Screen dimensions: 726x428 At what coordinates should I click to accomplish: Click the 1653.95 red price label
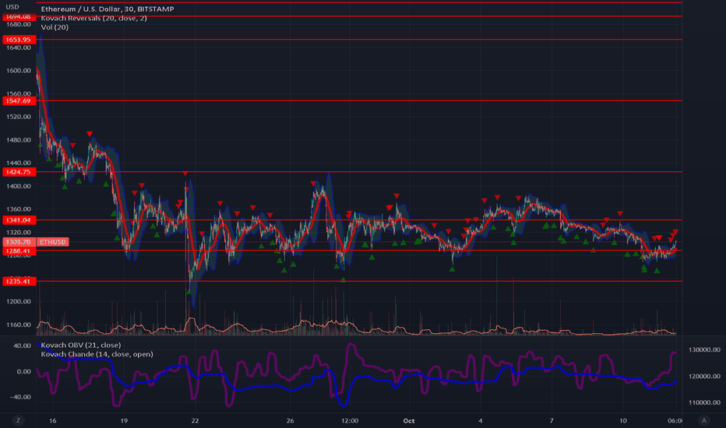pos(19,40)
